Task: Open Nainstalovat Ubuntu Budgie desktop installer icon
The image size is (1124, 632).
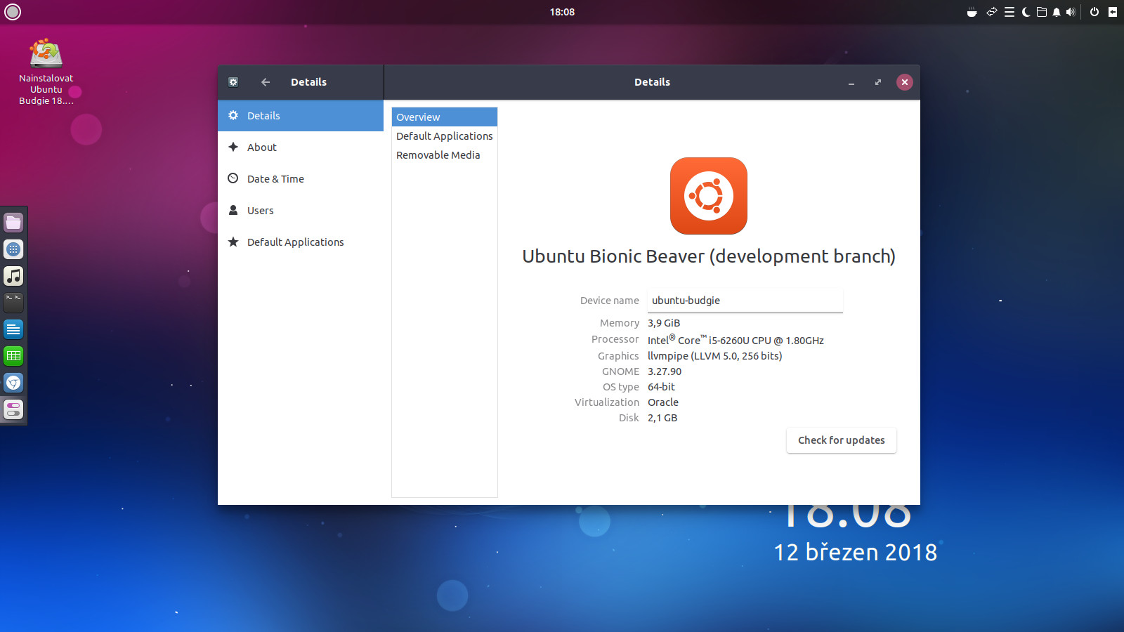Action: click(46, 72)
